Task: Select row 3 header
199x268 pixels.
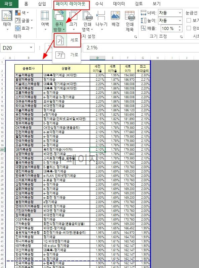Action: (2, 75)
